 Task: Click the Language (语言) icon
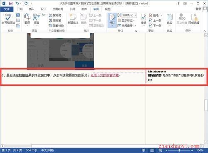coord(37,20)
